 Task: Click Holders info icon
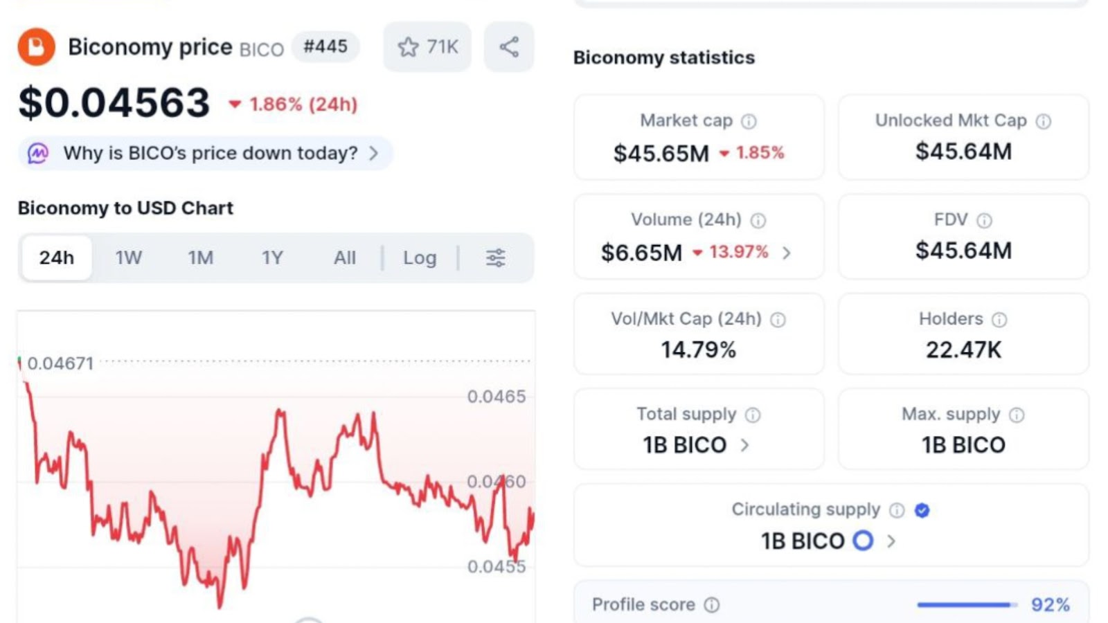click(x=999, y=320)
